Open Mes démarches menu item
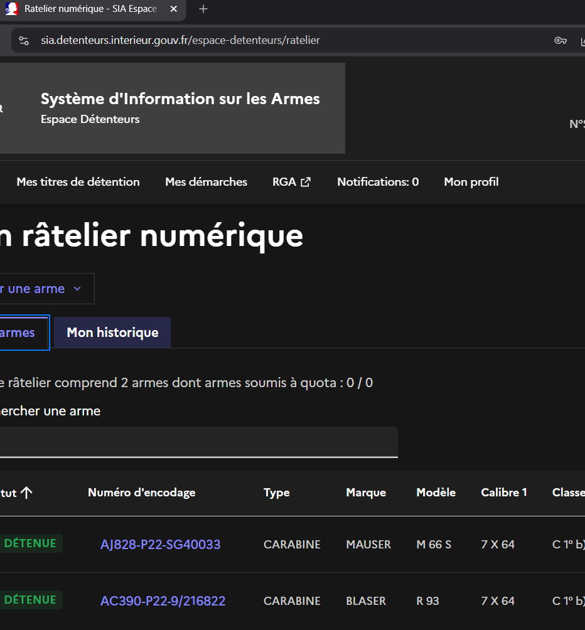The height and width of the screenshot is (630, 585). tap(206, 182)
